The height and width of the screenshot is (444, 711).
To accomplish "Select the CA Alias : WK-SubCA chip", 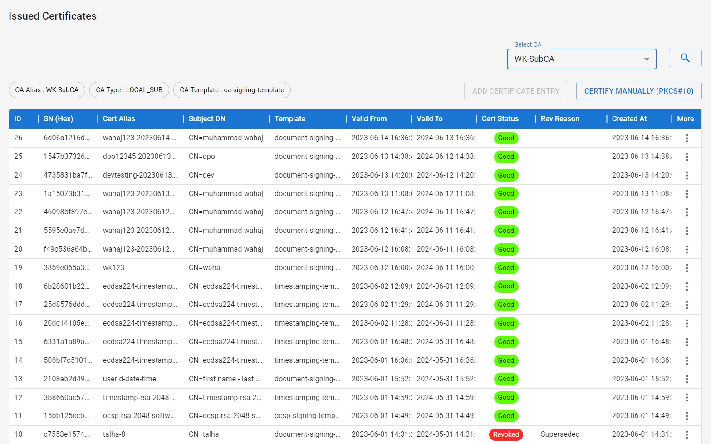I will 46,90.
